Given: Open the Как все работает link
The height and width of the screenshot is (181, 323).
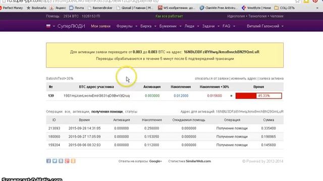Looking at the screenshot, I should [x=169, y=16].
